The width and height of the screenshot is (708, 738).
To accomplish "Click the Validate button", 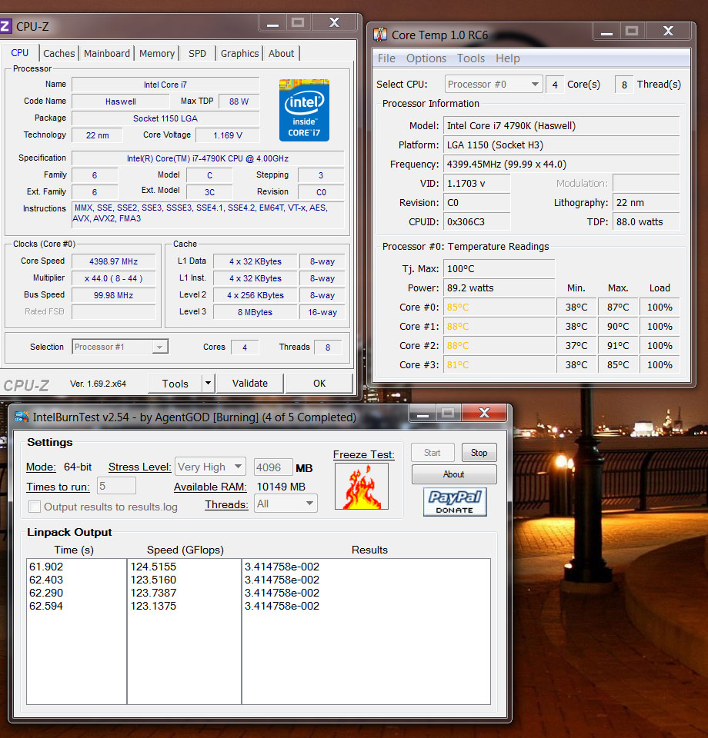I will point(249,383).
